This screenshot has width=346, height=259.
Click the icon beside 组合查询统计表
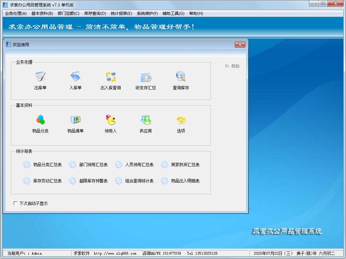pos(119,181)
